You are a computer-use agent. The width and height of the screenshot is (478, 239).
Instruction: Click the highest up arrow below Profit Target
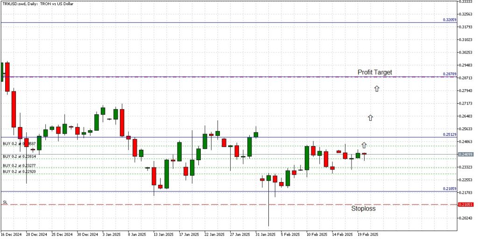pos(376,88)
